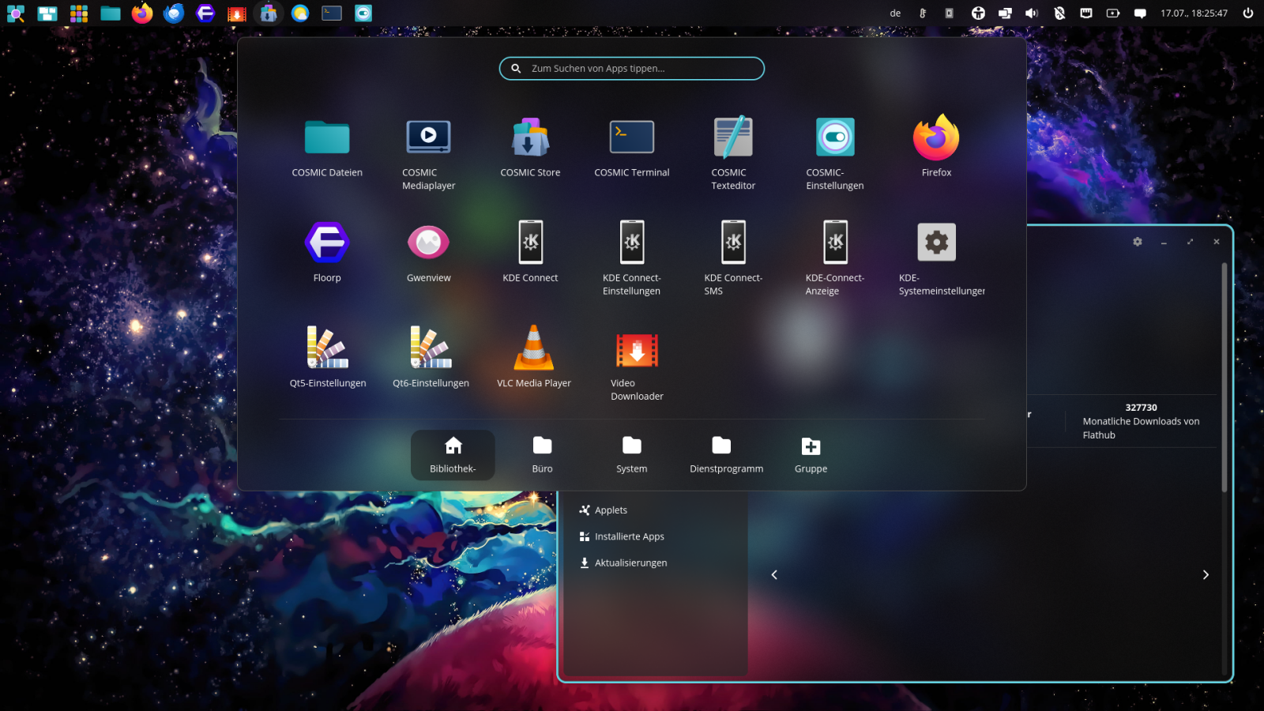Open the clock showing 17.07., 18:25:47
The image size is (1264, 711).
tap(1194, 13)
